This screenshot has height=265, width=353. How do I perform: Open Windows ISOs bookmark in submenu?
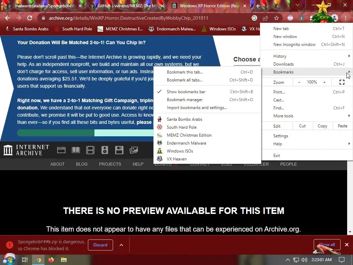point(207,151)
